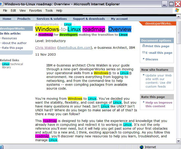This screenshot has width=181, height=149.
Task: Jump to About the author link
Action: click(14, 43)
